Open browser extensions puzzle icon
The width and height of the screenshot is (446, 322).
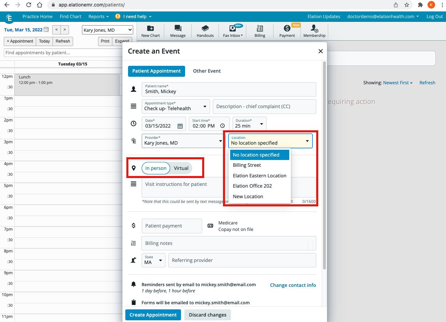point(420,5)
